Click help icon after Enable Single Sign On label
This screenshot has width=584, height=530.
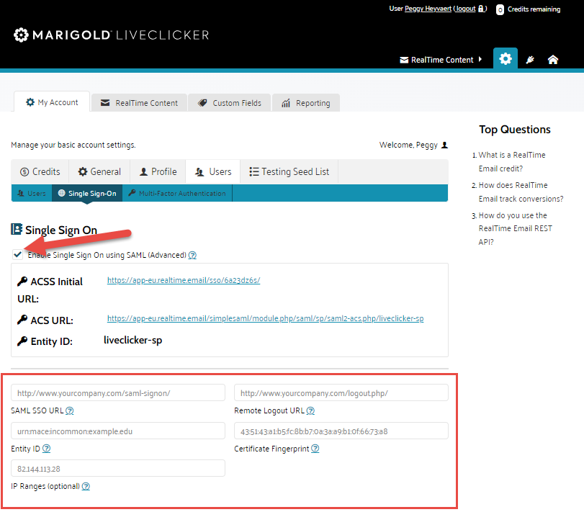tap(192, 255)
